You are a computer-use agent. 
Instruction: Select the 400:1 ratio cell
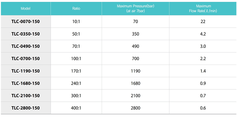(76, 108)
